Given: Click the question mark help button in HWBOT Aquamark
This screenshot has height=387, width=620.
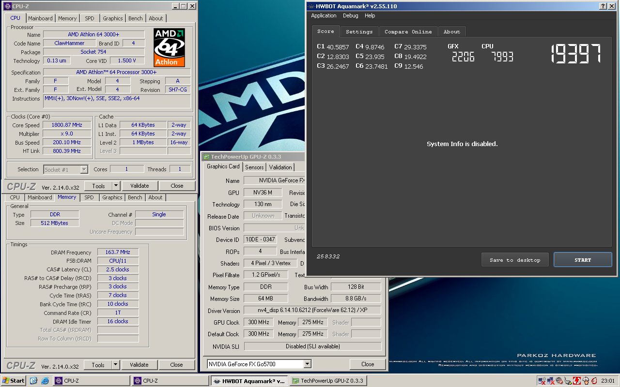Looking at the screenshot, I should pos(603,6).
